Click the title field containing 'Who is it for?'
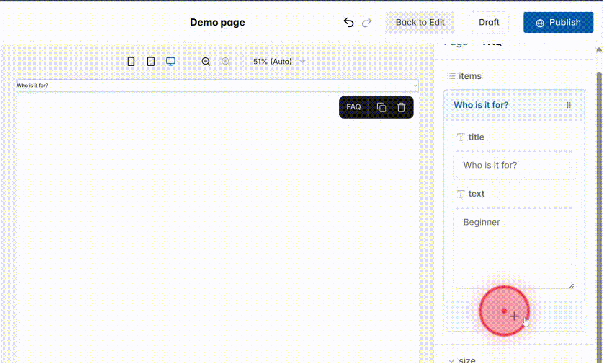Image resolution: width=603 pixels, height=363 pixels. 514,165
